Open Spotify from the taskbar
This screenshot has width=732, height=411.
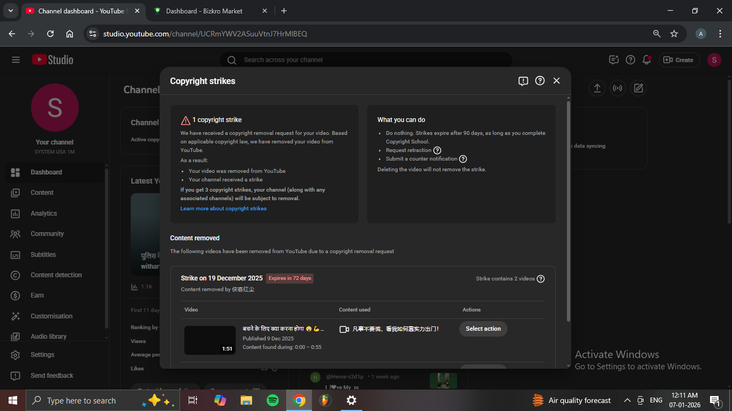272,400
